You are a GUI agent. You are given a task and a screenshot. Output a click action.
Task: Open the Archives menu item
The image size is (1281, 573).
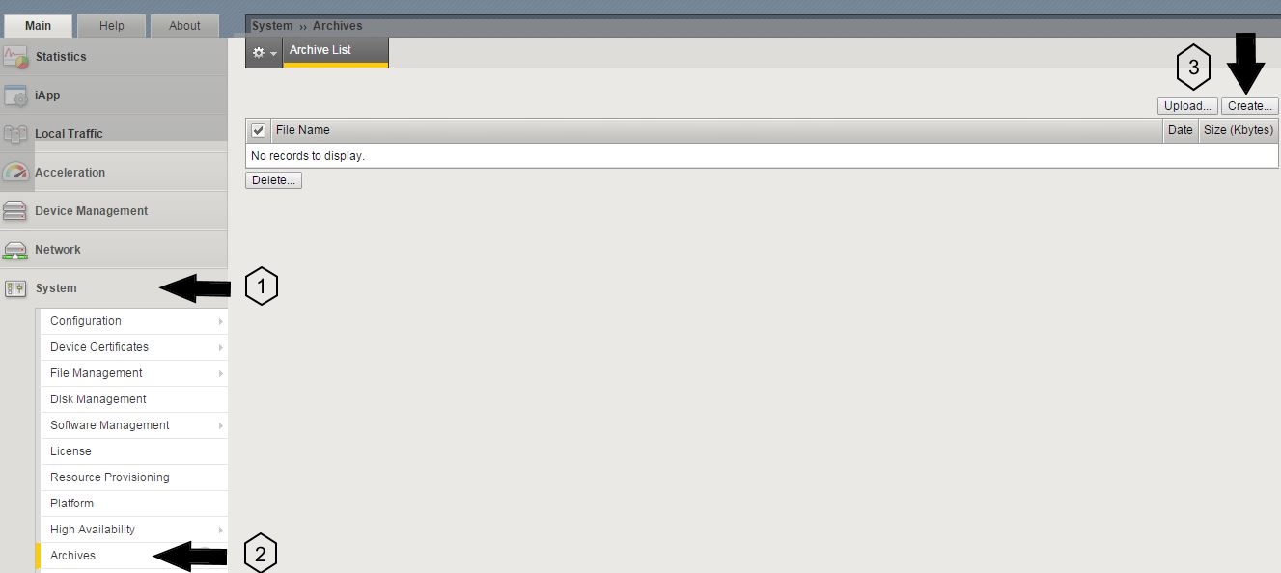point(133,556)
